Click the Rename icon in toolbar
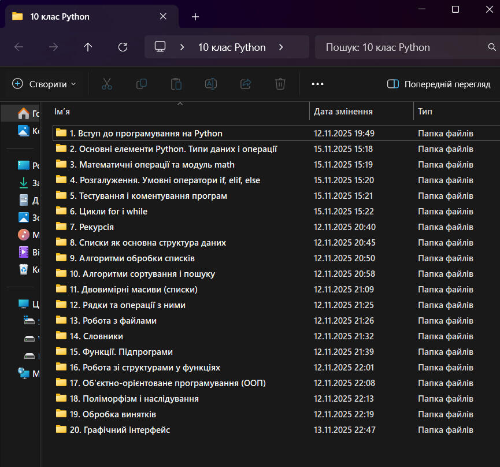This screenshot has height=467, width=500. (x=211, y=84)
